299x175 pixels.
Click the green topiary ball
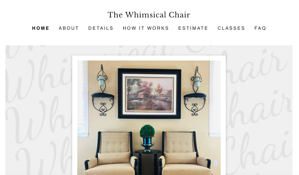[x=147, y=131]
